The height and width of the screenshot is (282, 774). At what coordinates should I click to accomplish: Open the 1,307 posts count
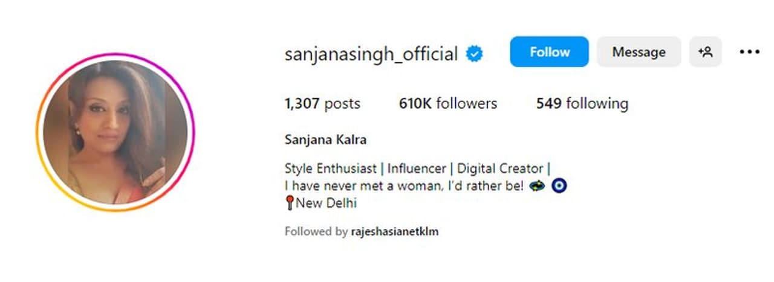pos(322,104)
